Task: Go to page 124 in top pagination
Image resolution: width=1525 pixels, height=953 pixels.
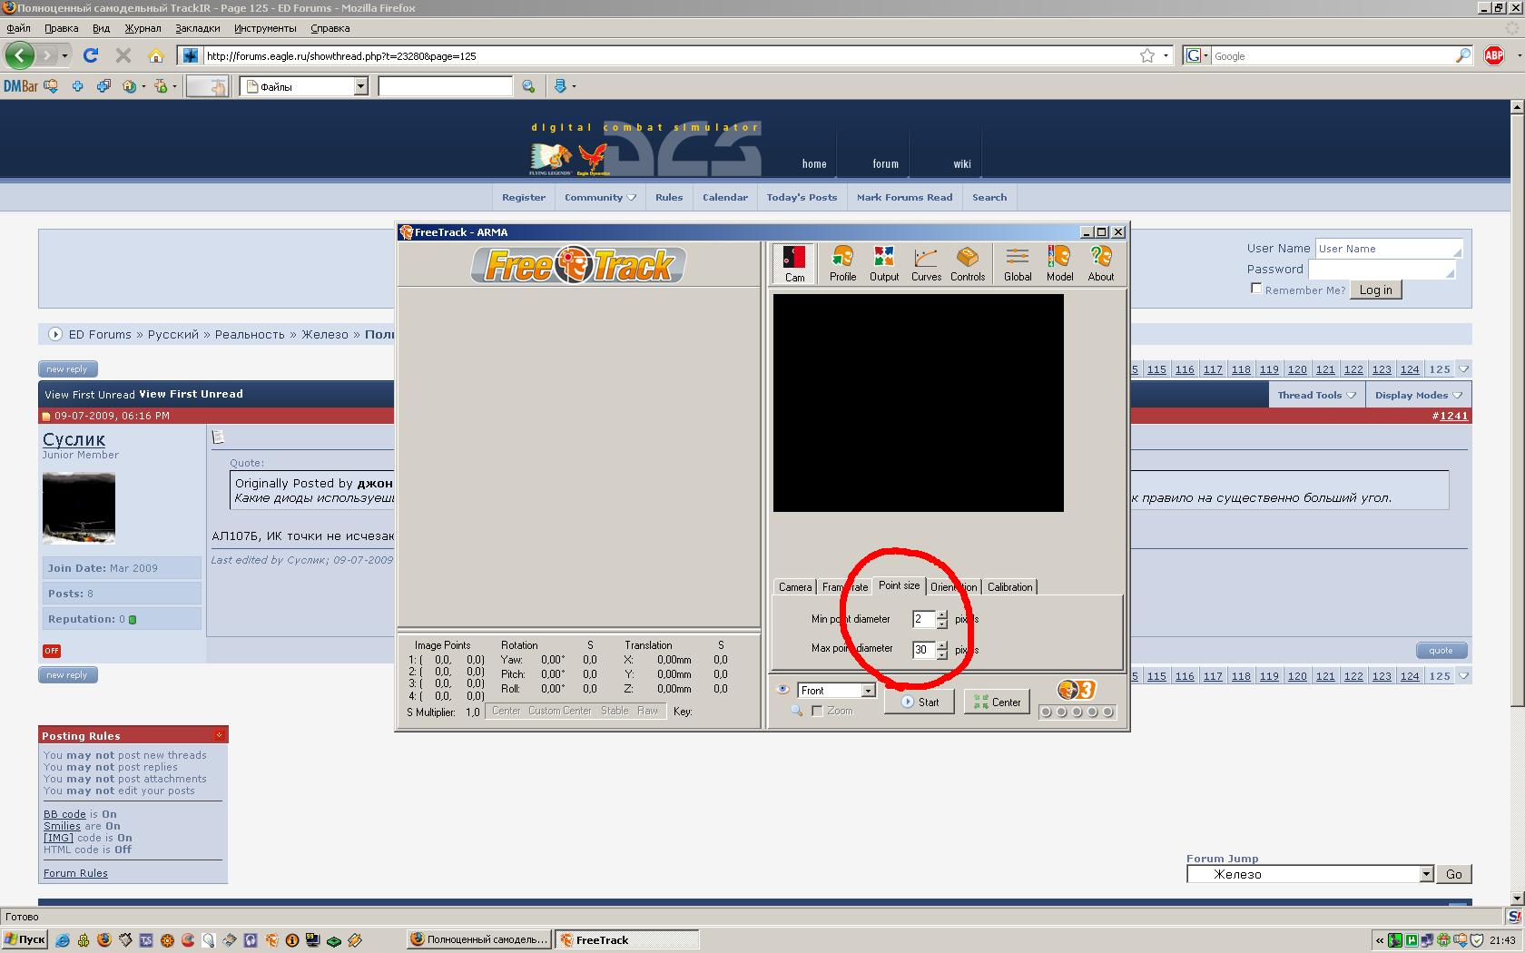Action: 1410,369
